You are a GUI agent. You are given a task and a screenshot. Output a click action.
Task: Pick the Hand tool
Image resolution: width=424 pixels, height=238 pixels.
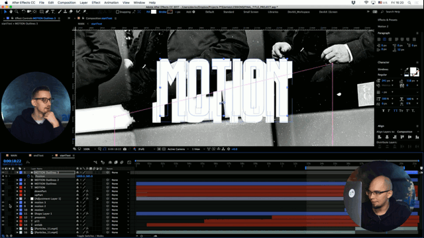11,12
